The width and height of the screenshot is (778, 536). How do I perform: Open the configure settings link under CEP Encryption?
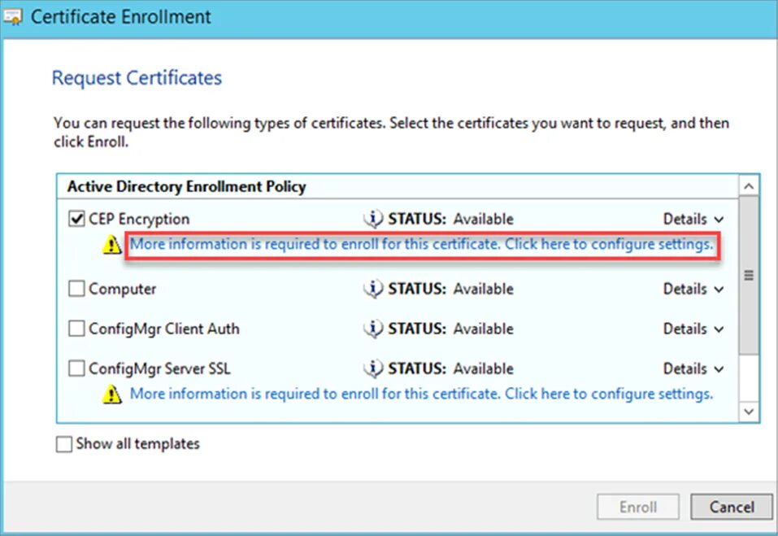point(421,244)
